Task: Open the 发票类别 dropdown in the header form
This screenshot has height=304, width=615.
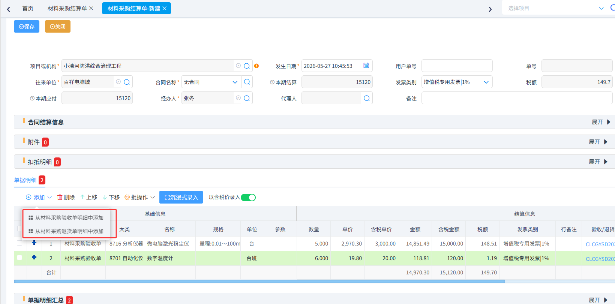Action: coord(486,82)
